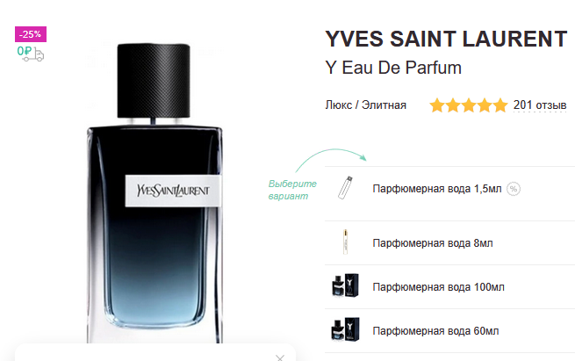Click the 60мл bottle-and-box thumbnail
Viewport: 575px width, 361px height.
click(x=346, y=329)
